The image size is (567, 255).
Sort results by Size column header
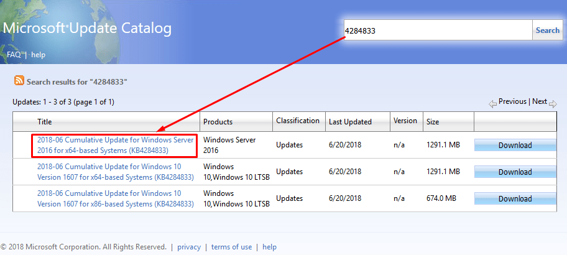tap(433, 122)
